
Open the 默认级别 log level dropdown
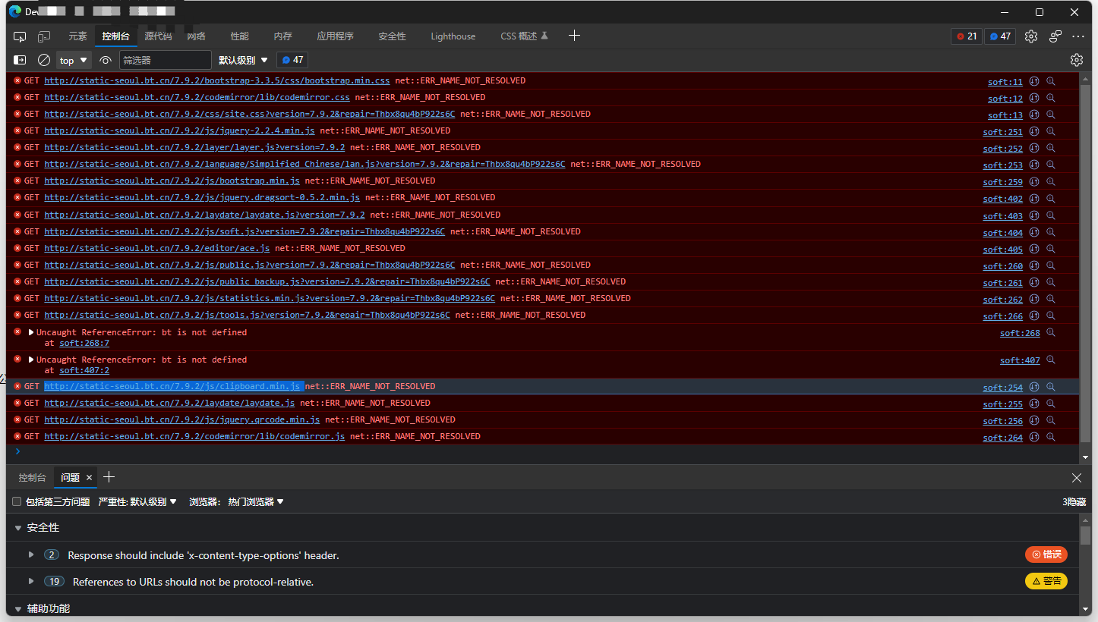(243, 60)
